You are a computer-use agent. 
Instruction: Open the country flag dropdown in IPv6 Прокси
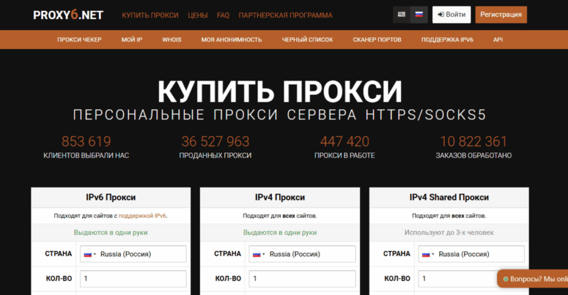point(89,254)
